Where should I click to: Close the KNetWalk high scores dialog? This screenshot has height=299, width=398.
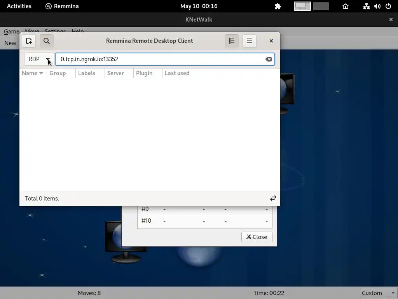pyautogui.click(x=257, y=237)
